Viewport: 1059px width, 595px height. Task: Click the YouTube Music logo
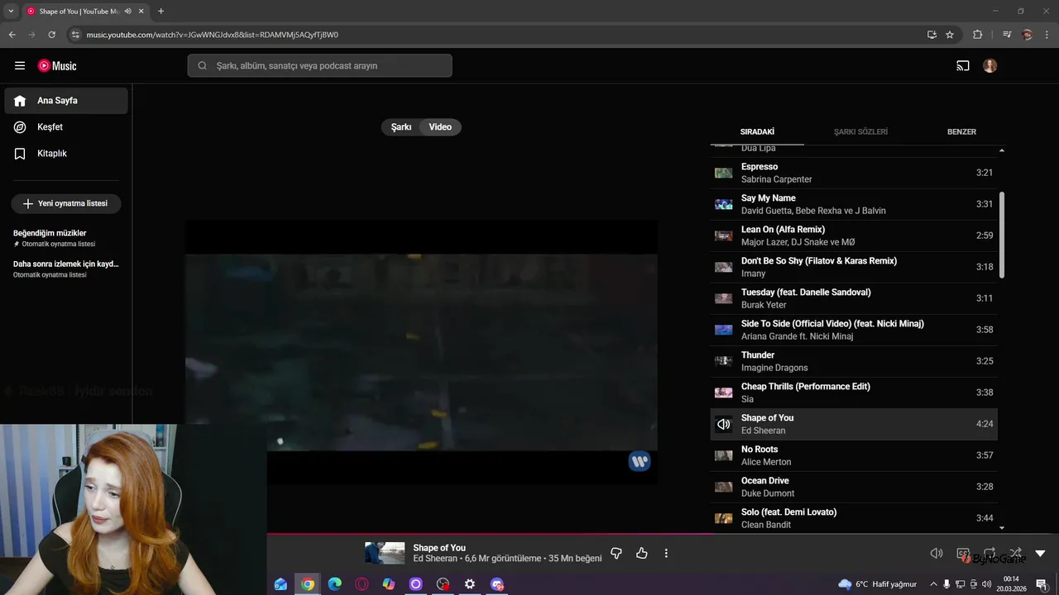57,66
